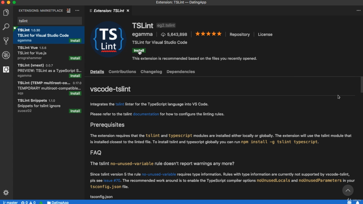Install TSLint by egamma in list

[x=75, y=41]
